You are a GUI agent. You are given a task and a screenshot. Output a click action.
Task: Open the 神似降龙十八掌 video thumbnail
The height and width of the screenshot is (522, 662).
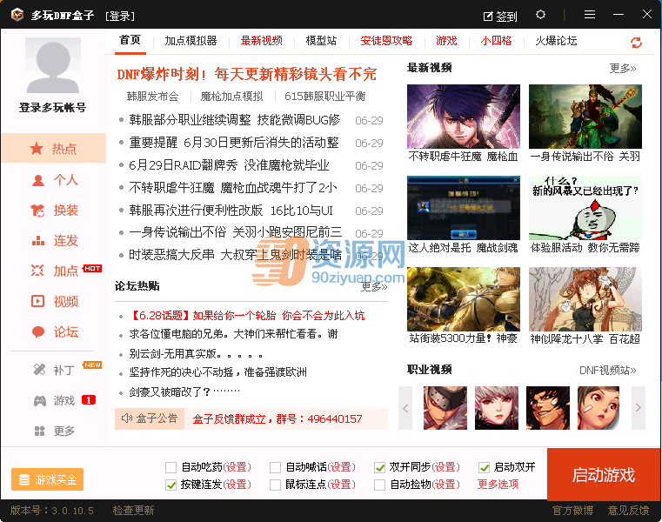coord(585,299)
